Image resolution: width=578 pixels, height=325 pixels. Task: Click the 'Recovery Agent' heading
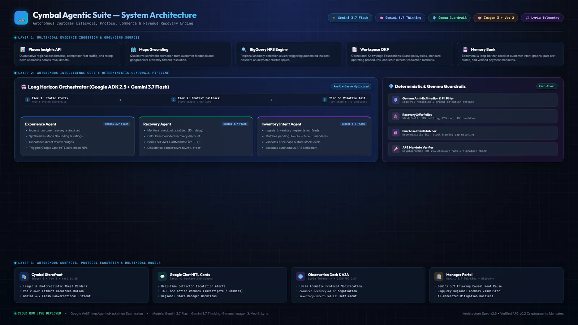tap(157, 124)
